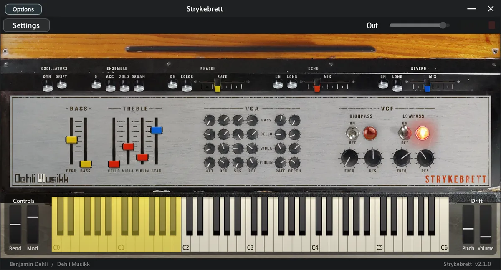Click the Drift Volume slider

[x=486, y=225]
